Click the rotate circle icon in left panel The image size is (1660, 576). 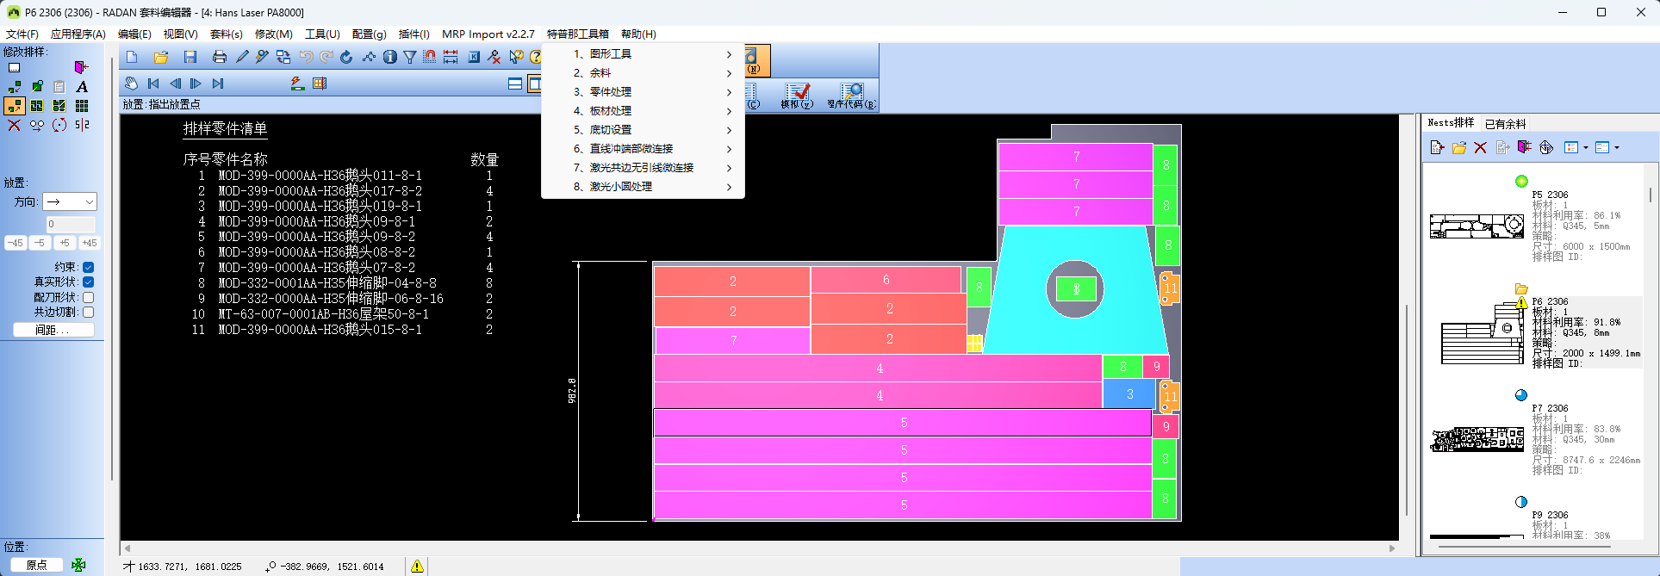pyautogui.click(x=59, y=126)
